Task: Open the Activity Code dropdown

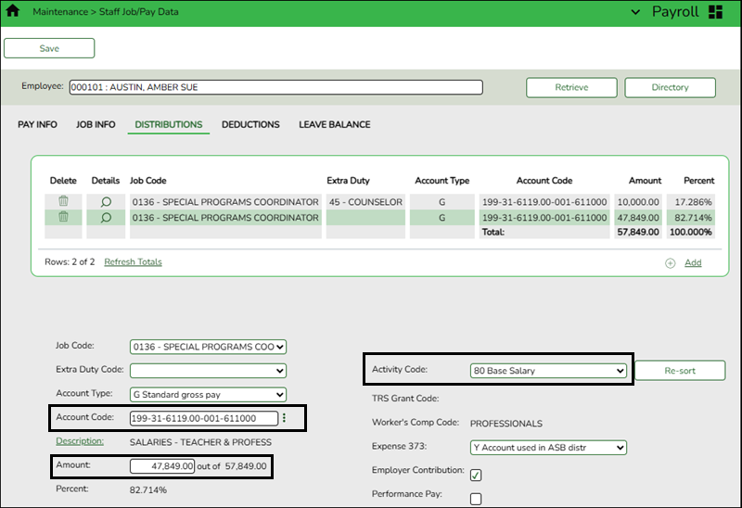Action: (x=548, y=371)
